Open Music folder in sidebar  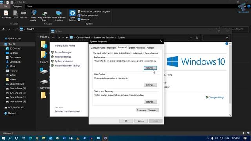pyautogui.click(x=13, y=66)
